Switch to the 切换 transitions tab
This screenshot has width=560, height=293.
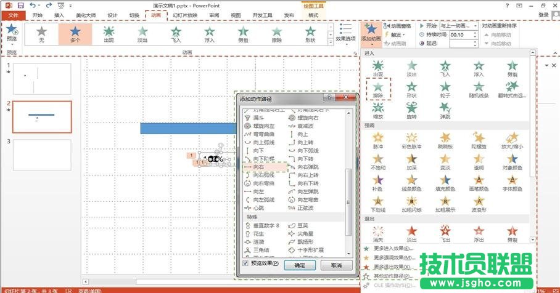point(134,15)
